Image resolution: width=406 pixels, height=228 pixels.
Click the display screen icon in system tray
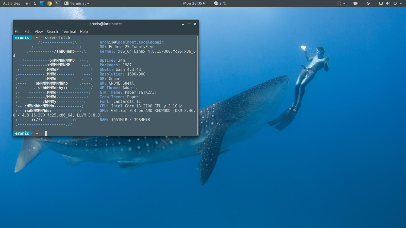click(x=381, y=3)
